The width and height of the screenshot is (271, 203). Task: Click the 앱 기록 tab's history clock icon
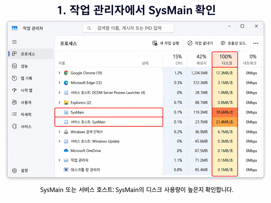(x=14, y=78)
